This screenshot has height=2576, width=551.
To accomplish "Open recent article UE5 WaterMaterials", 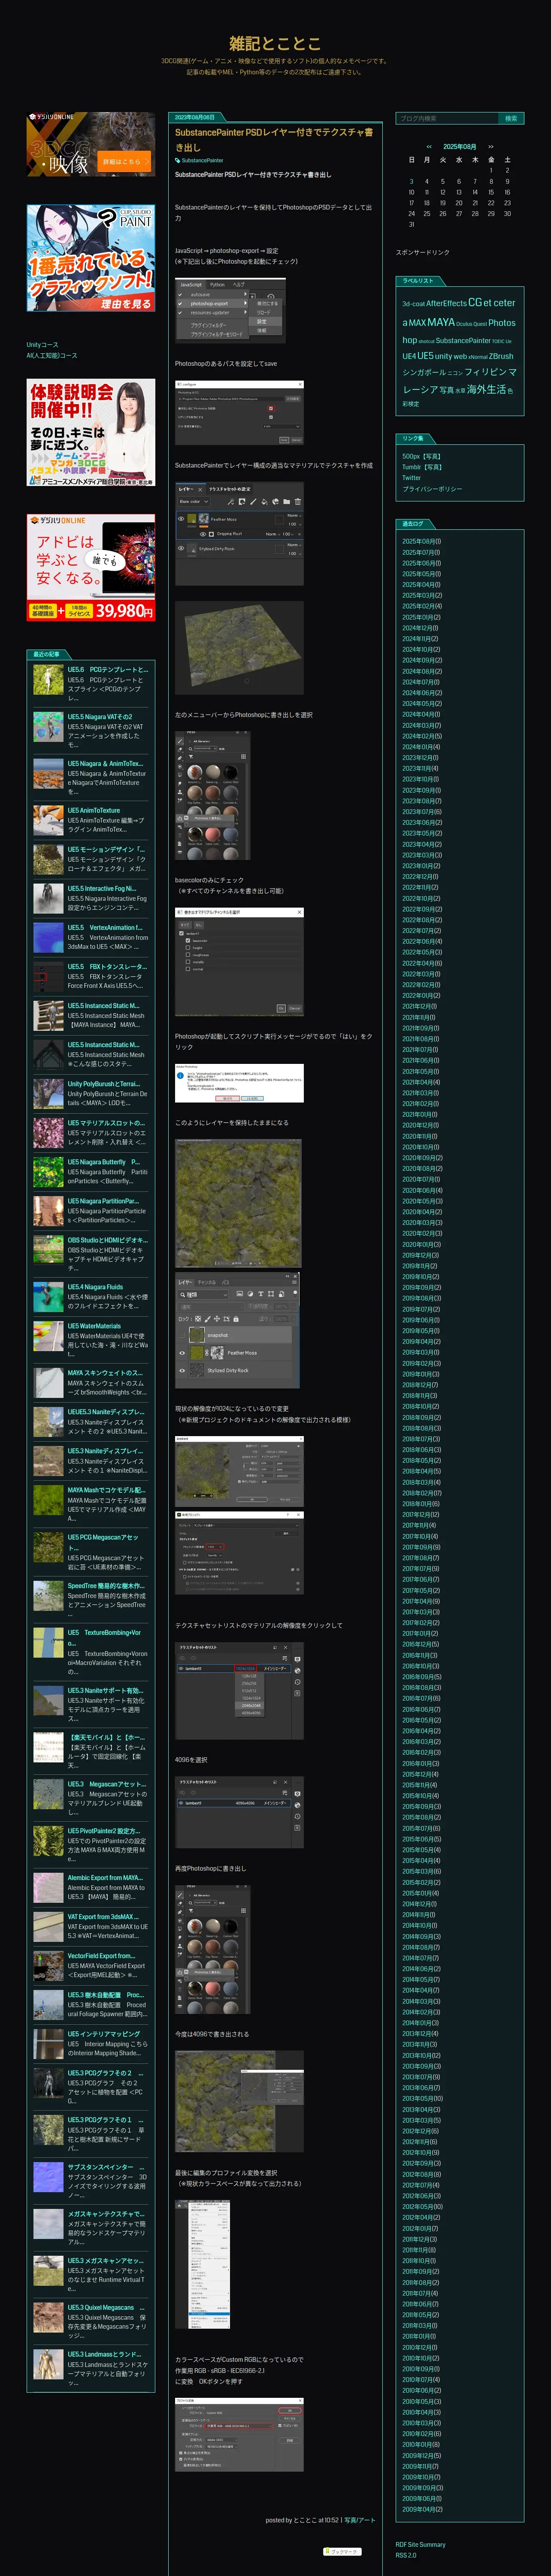I will coord(94,1326).
